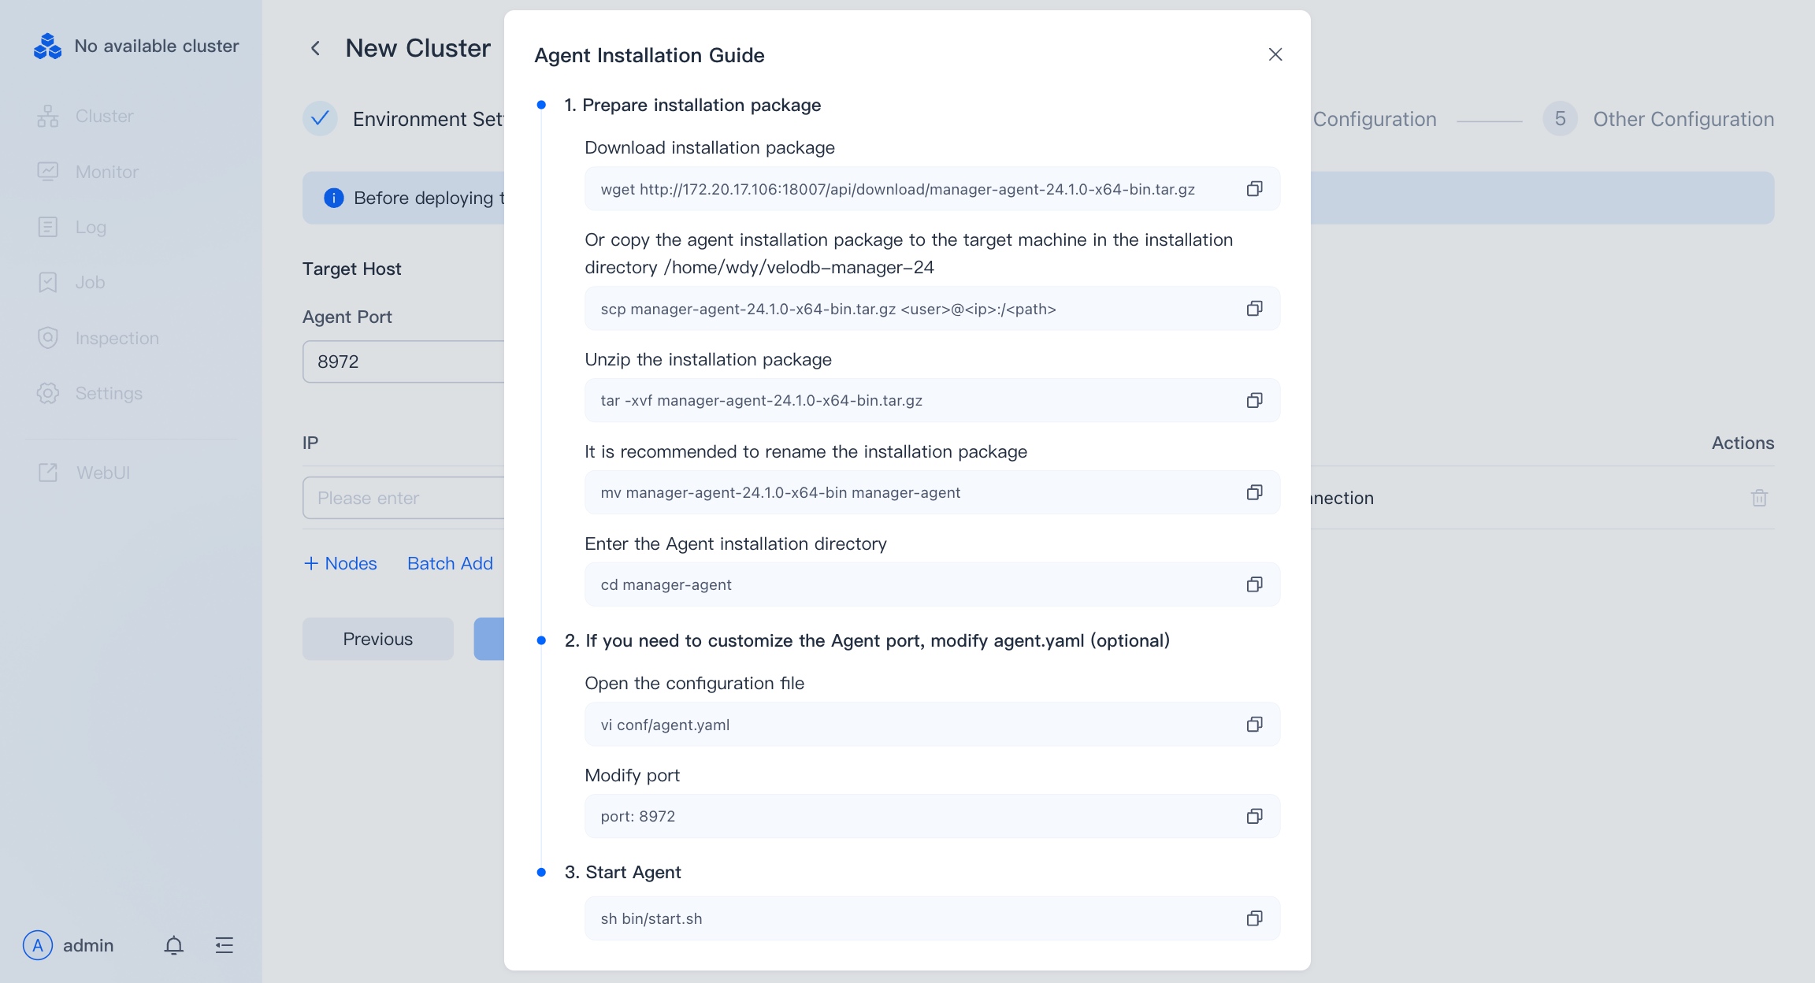
Task: Open the notifications bell
Action: point(173,945)
